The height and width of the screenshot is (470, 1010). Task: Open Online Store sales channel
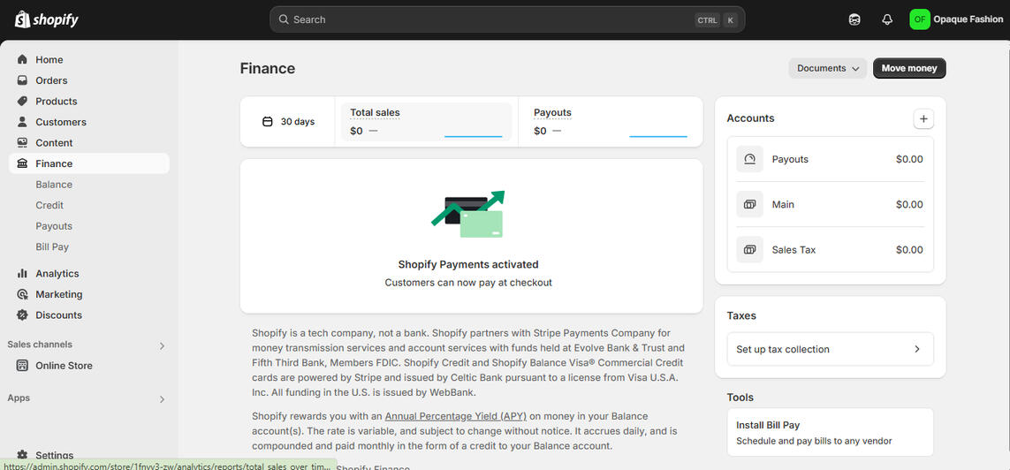pos(89,365)
